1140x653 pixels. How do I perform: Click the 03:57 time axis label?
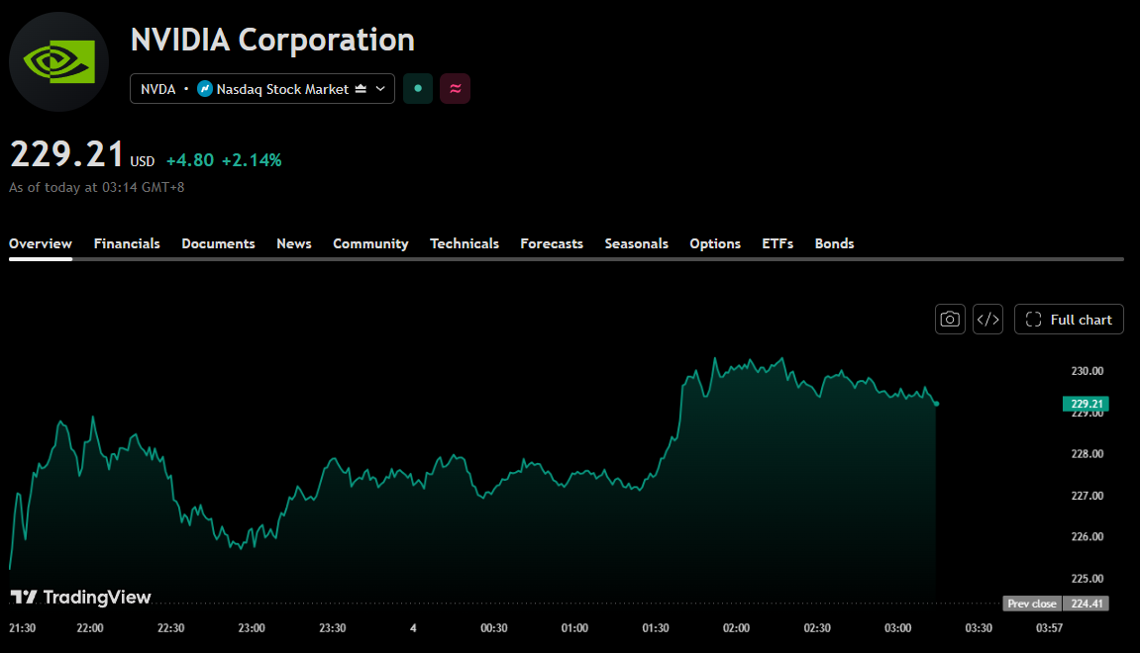[1049, 628]
